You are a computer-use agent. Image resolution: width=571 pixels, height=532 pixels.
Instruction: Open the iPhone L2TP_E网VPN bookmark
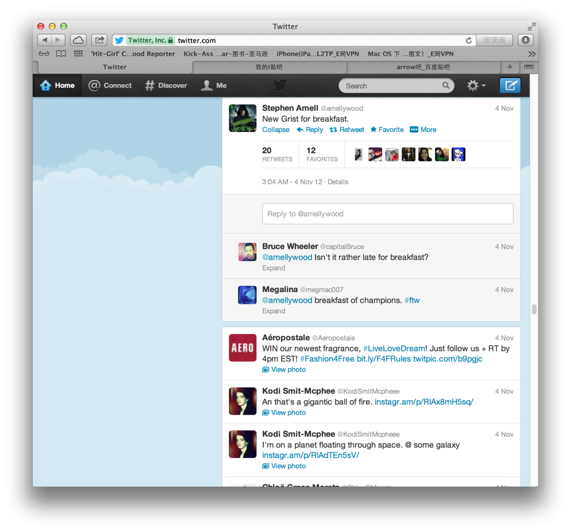click(318, 54)
